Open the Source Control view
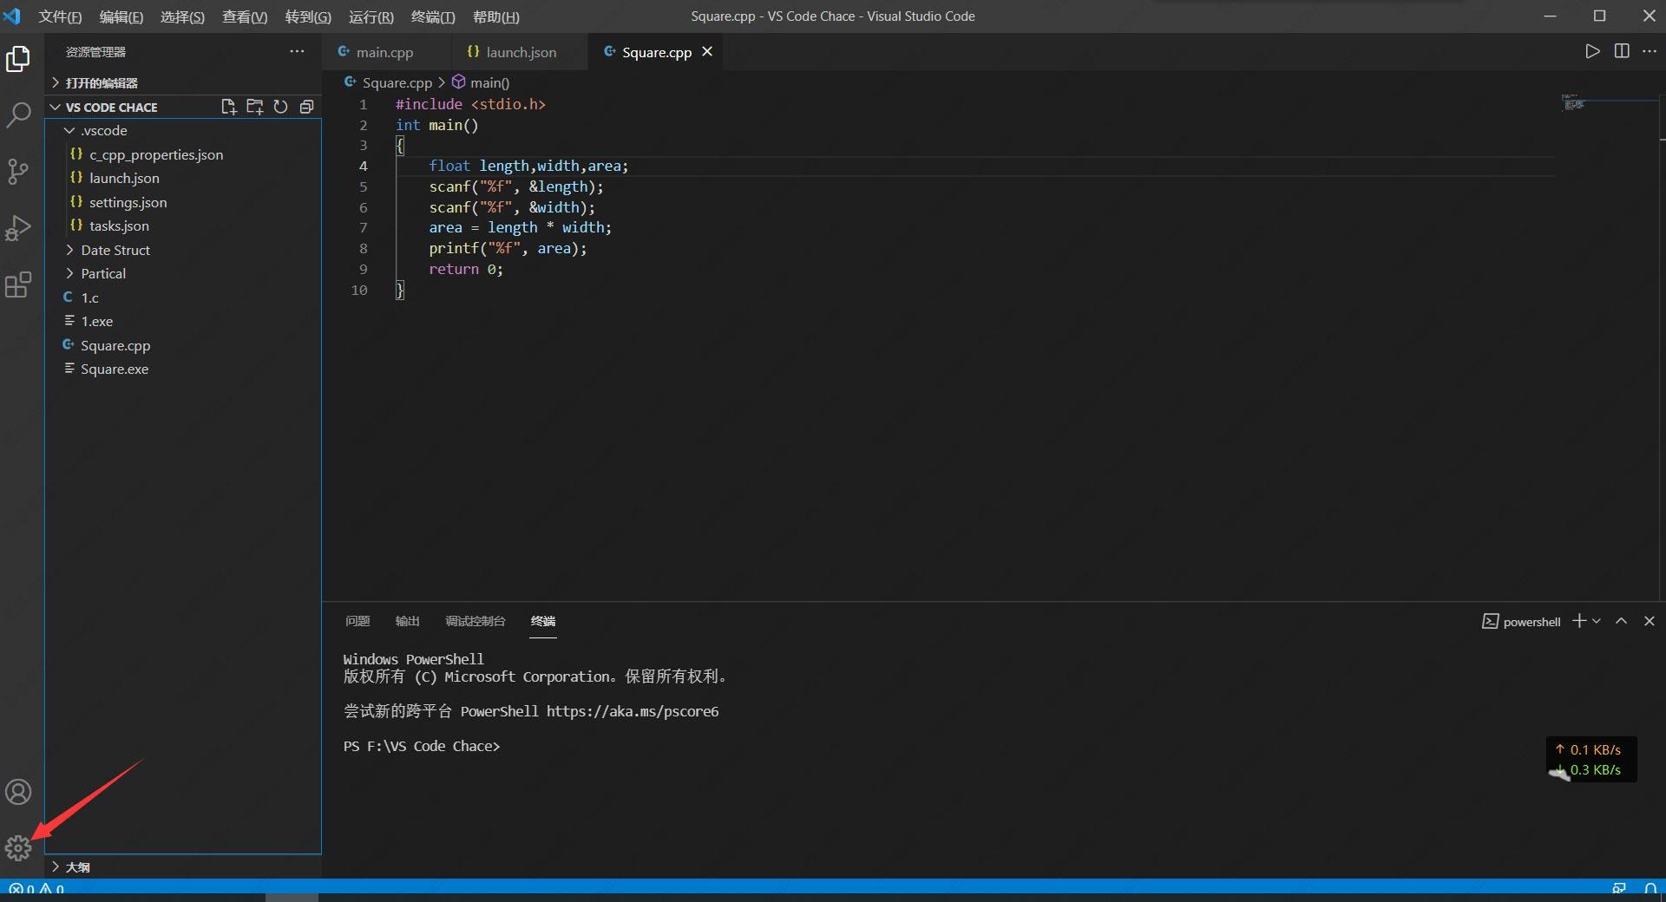Viewport: 1666px width, 902px height. [18, 171]
